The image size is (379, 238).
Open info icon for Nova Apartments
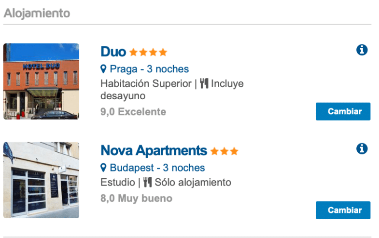[362, 149]
